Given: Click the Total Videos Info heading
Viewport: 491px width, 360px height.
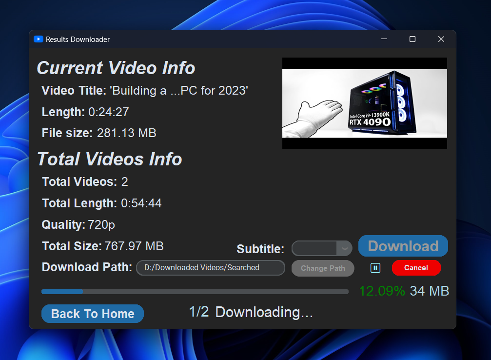Looking at the screenshot, I should (x=109, y=159).
